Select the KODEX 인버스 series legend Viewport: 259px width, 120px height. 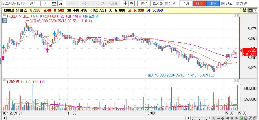click(x=18, y=17)
